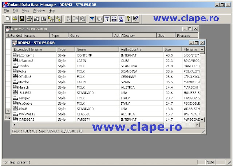Sort STYLES.RDB by Extended filename header
233x167 pixels.
click(34, 49)
